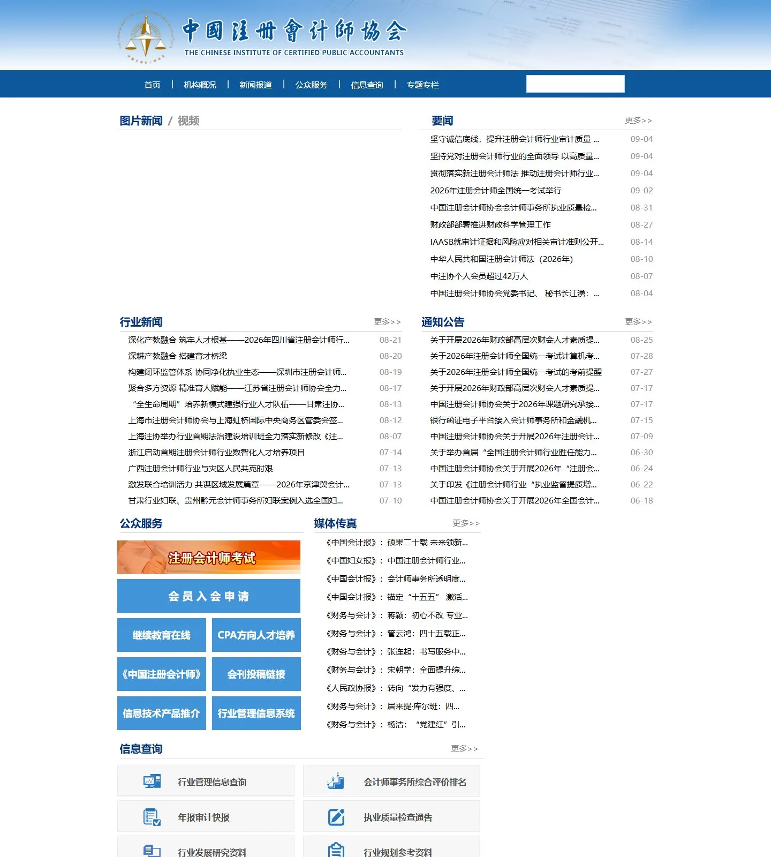Open 中华人民共和国注册会计师法（2026年） link
Image resolution: width=771 pixels, height=857 pixels.
pyautogui.click(x=502, y=259)
